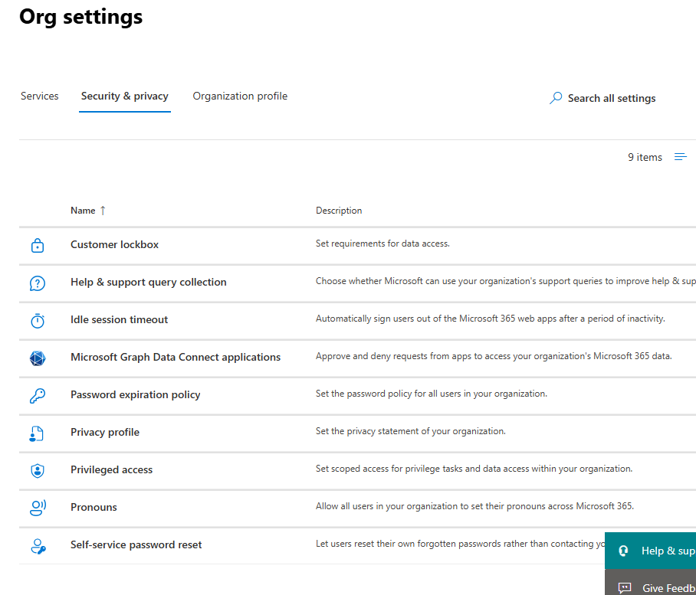Click the Help & support query chat icon

pos(37,283)
